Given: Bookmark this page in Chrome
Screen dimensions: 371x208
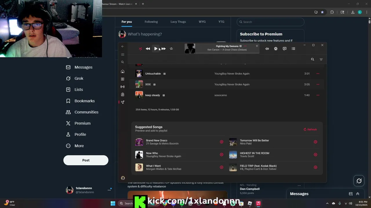Looking at the screenshot, I should [322, 12].
